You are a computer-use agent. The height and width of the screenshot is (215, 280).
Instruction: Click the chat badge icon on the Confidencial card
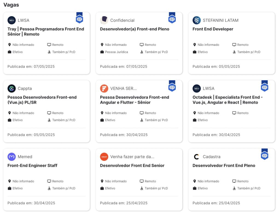click(172, 19)
